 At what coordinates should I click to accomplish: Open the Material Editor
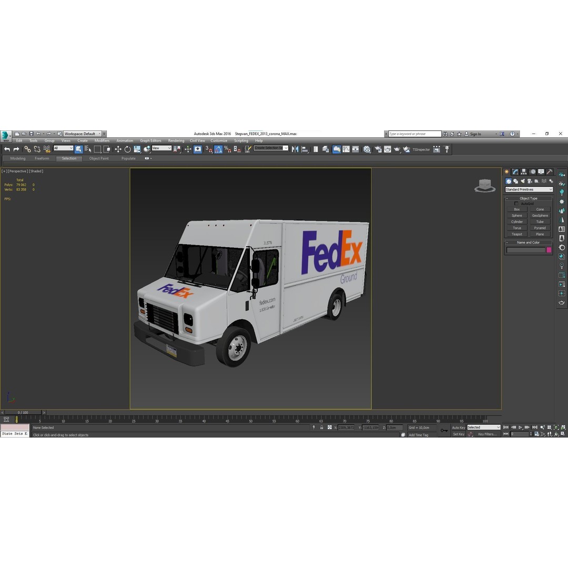367,149
